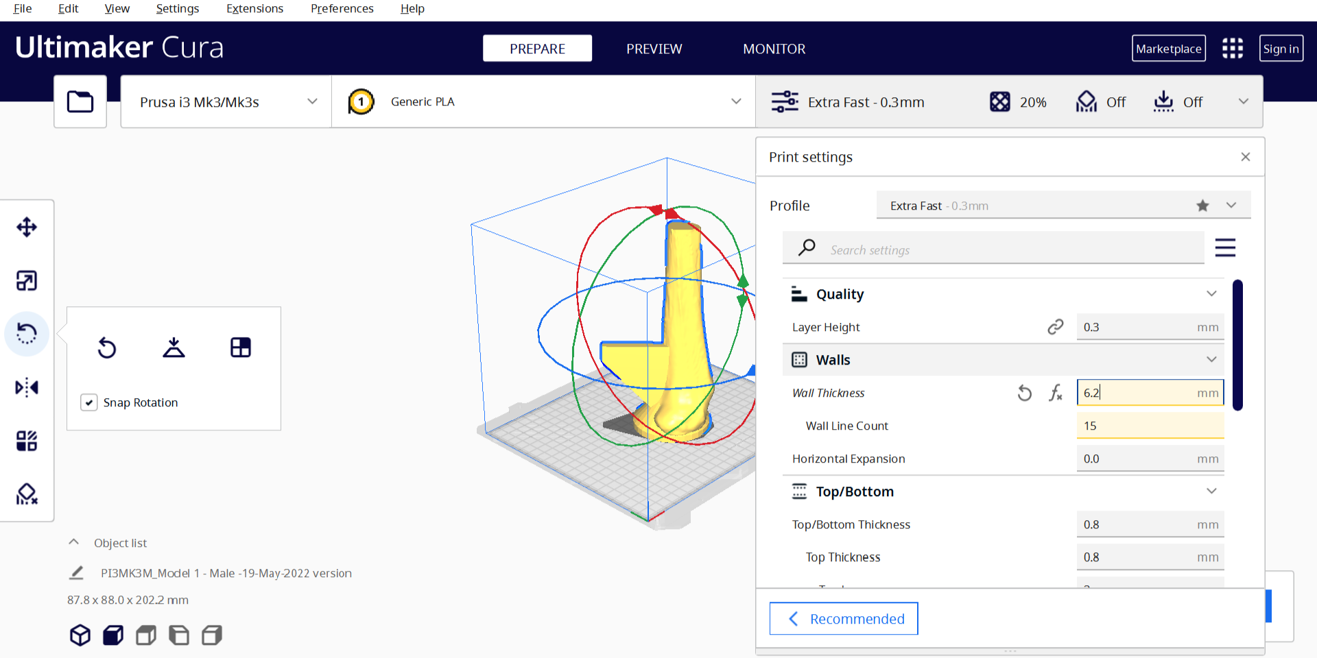
Task: Toggle profile favorite star
Action: (1202, 206)
